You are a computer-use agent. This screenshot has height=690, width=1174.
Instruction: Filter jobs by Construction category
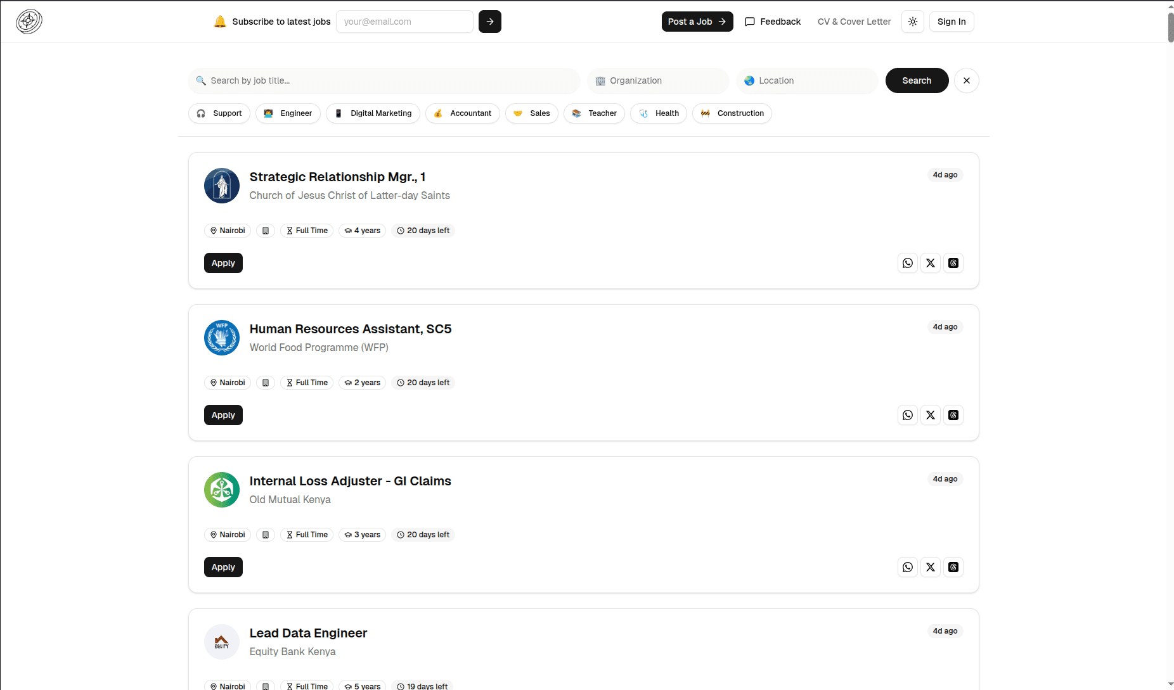pyautogui.click(x=732, y=113)
